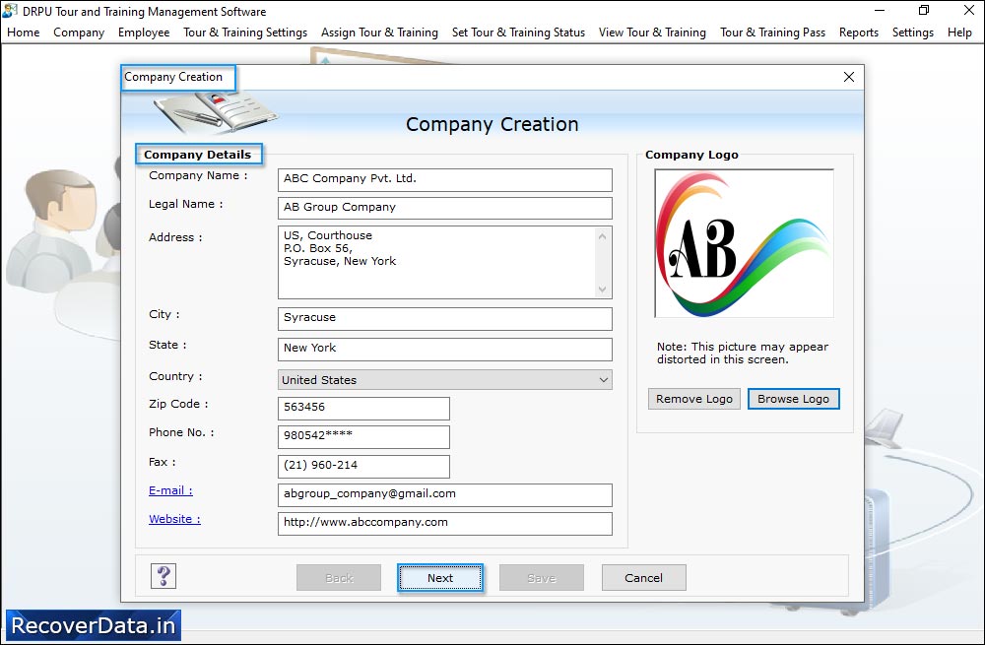
Task: Click the DRPU application icon in title bar
Action: 10,11
